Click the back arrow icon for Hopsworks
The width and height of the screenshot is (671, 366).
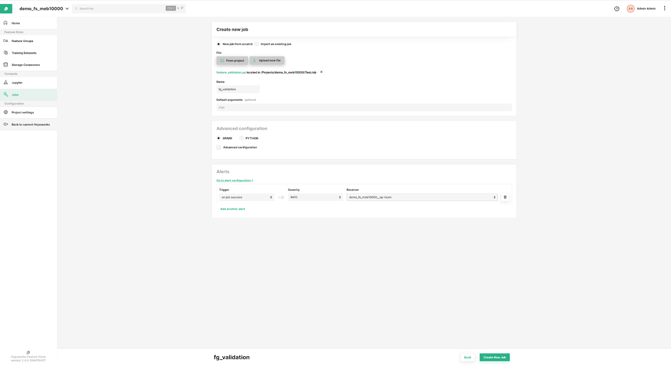[x=6, y=124]
